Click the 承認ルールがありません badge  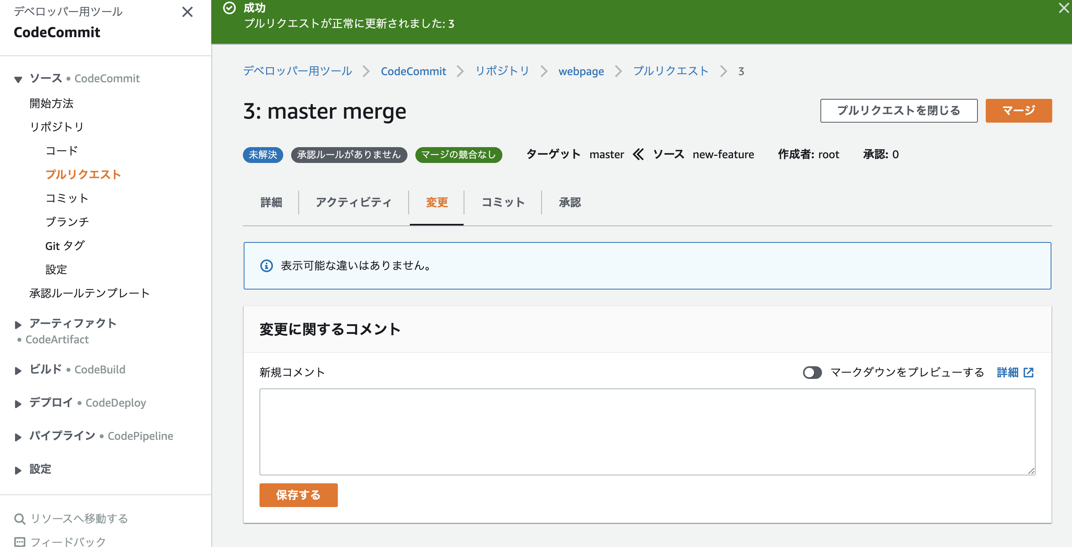349,155
